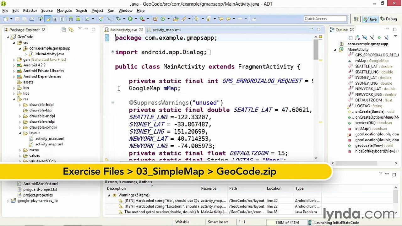Click the heap status memory bar

click(x=287, y=223)
